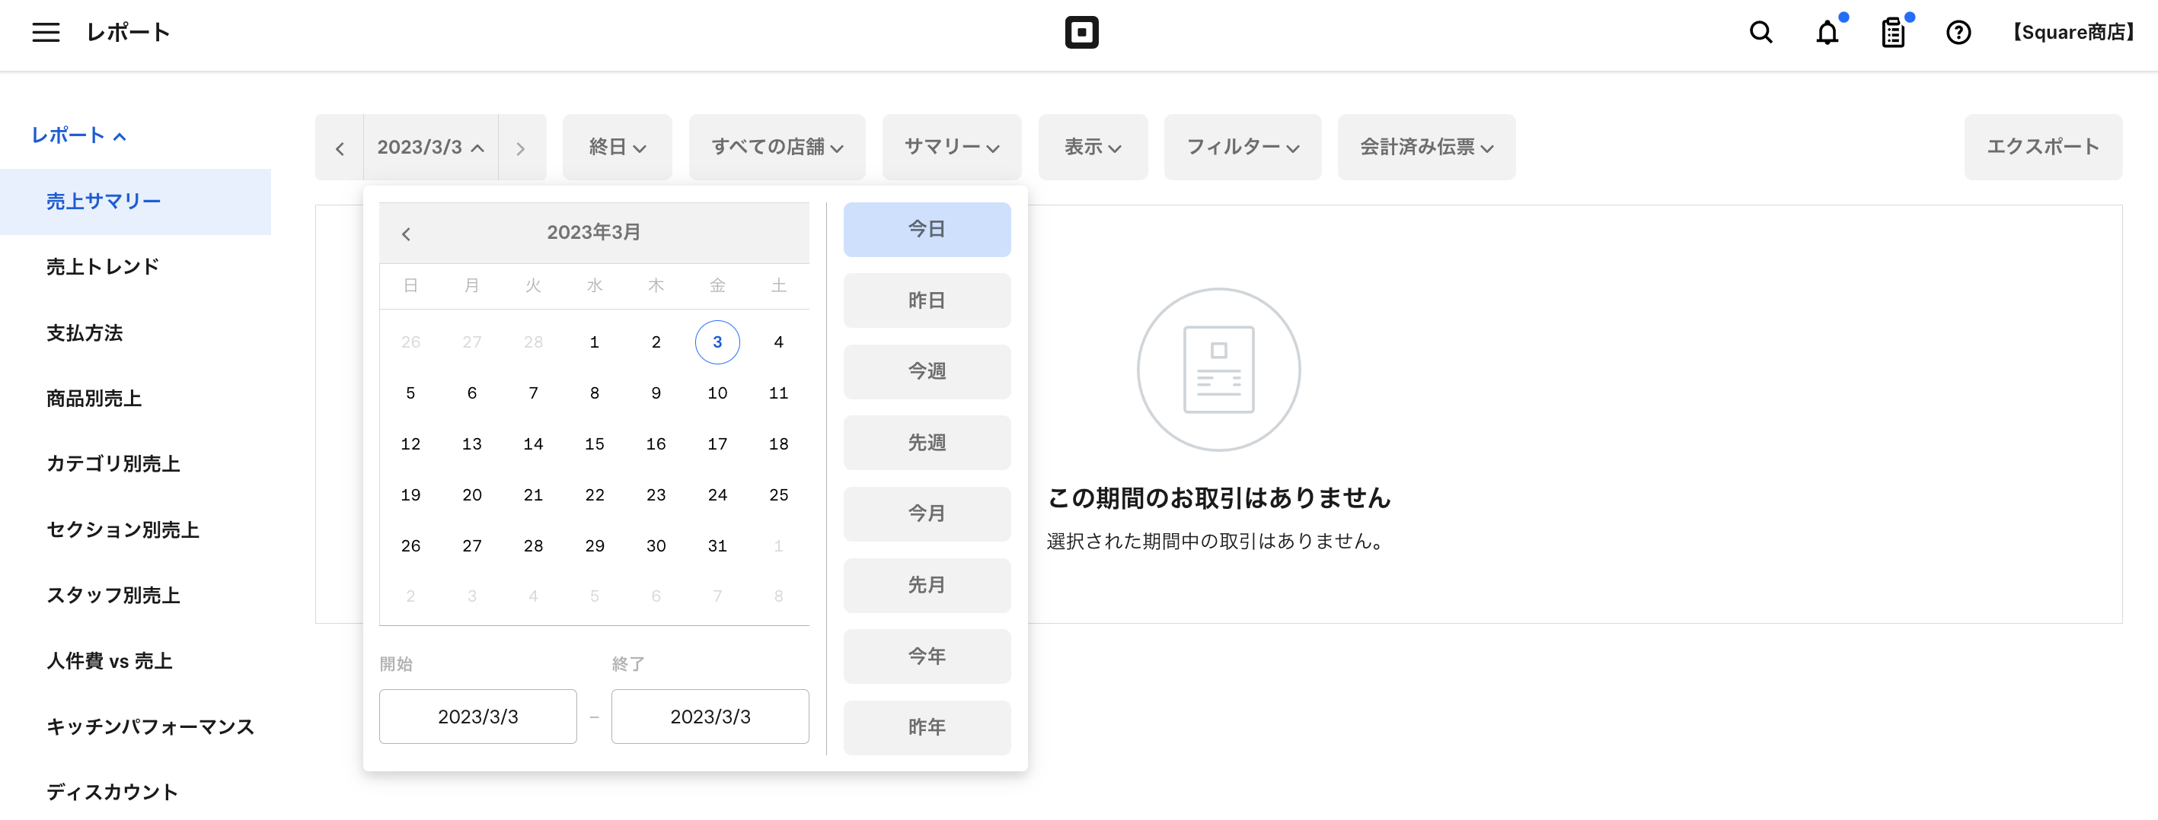
Task: Open 商品別売上 report
Action: tap(94, 399)
